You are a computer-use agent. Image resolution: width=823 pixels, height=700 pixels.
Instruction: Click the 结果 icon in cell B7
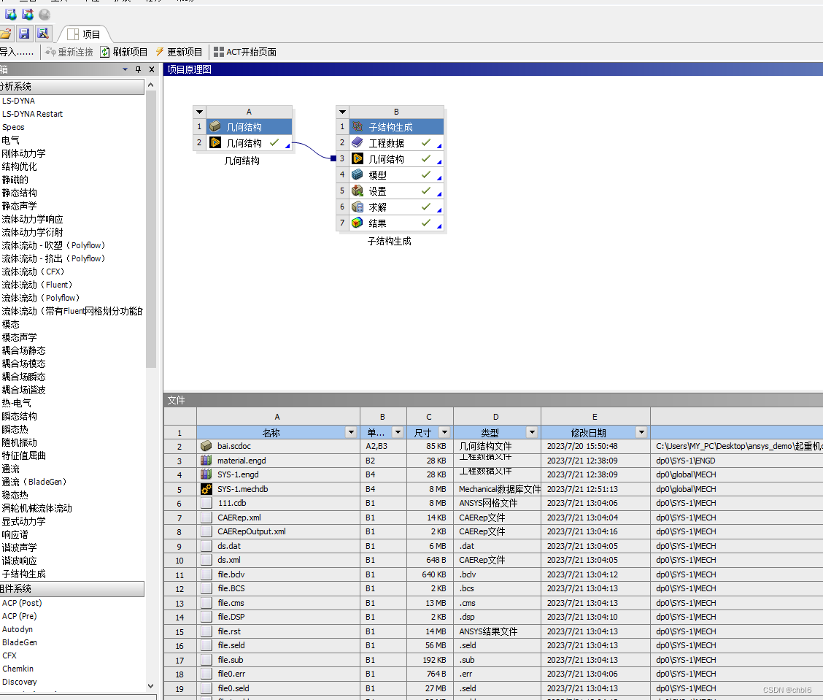tap(358, 223)
